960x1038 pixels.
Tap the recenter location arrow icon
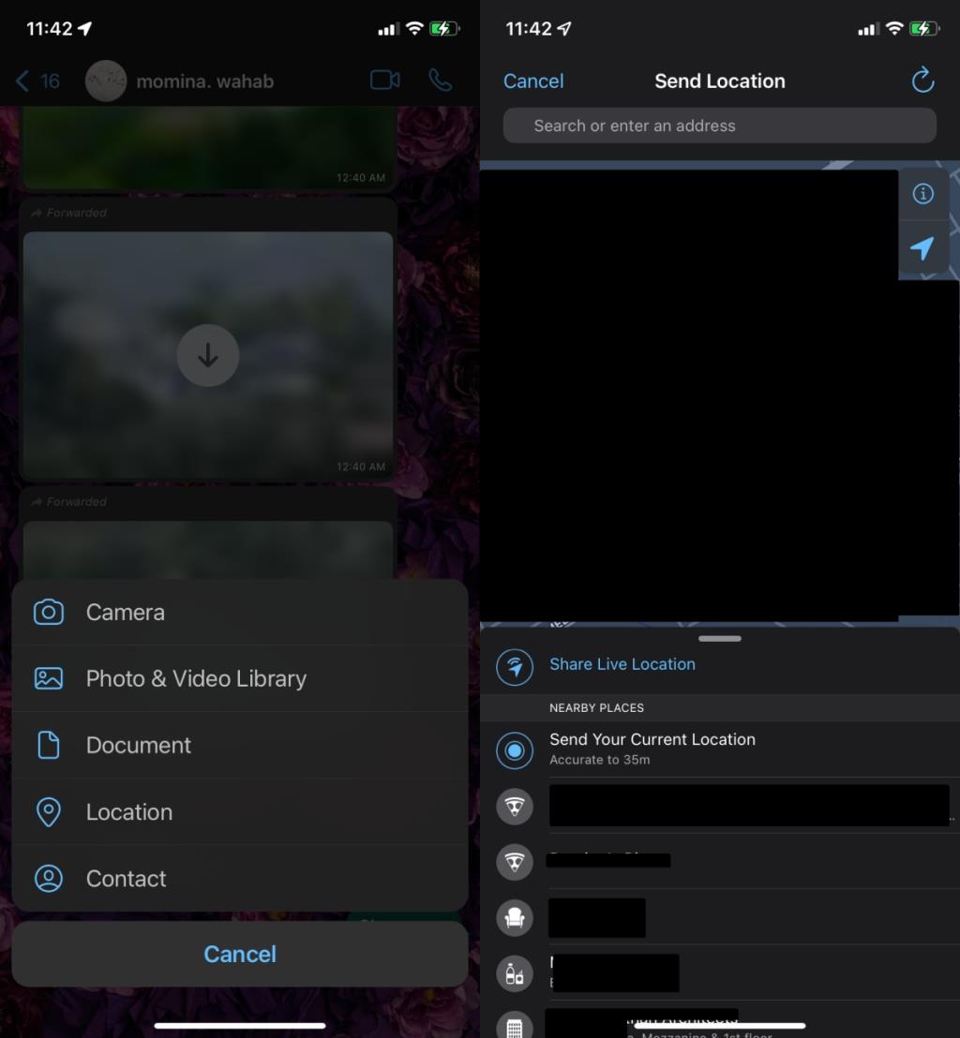pyautogui.click(x=922, y=247)
